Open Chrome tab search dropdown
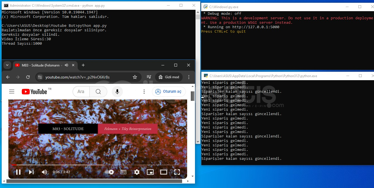374x188 pixels. click(x=7, y=65)
